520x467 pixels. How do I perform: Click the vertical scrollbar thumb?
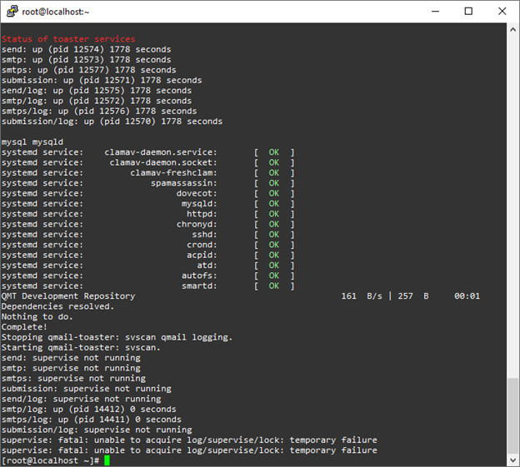(512, 415)
